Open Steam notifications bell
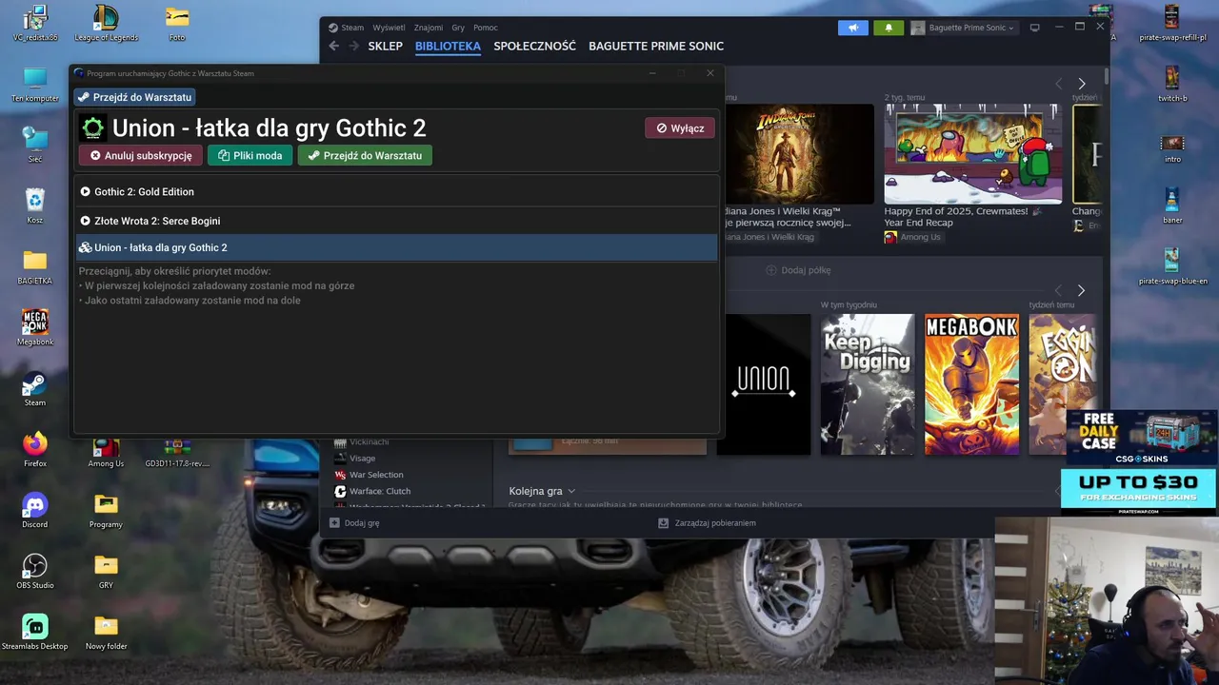Viewport: 1219px width, 685px height. 889,28
